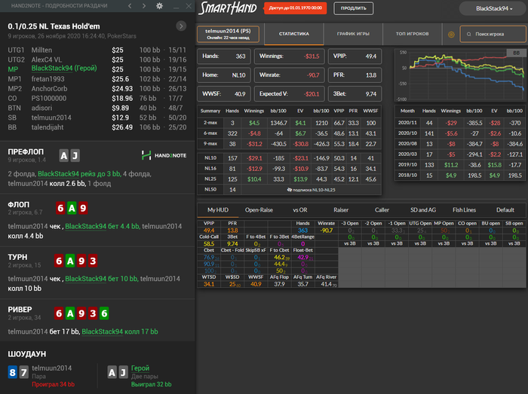Click the Hands 363 stat box

coord(224,57)
